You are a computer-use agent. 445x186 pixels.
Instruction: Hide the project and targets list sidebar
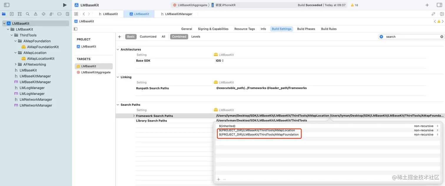76,29
